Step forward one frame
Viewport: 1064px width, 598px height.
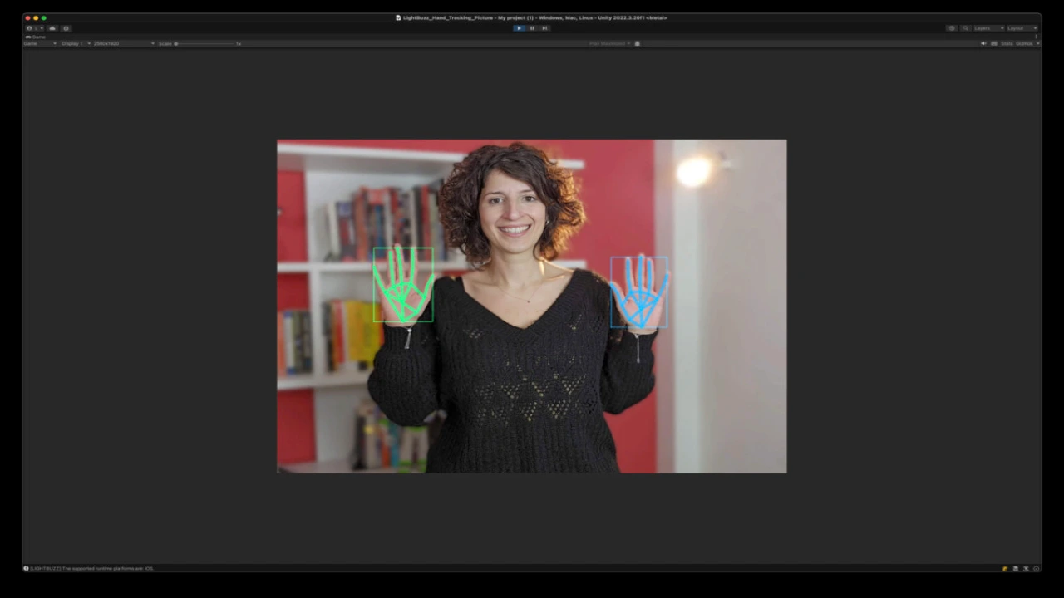pyautogui.click(x=544, y=28)
